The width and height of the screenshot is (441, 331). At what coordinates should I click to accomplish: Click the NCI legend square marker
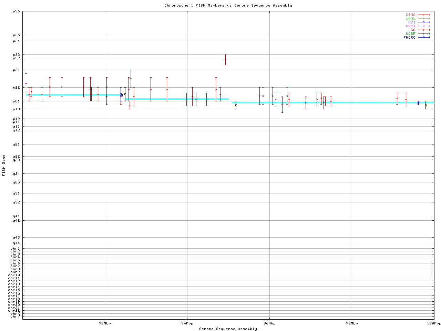tap(423, 22)
